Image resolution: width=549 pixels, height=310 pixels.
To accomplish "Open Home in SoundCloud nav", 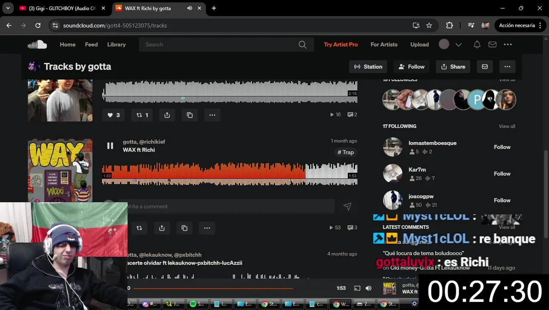I will click(68, 44).
